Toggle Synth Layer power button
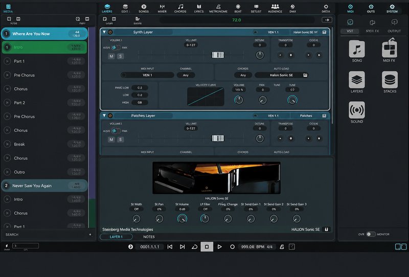 110,32
